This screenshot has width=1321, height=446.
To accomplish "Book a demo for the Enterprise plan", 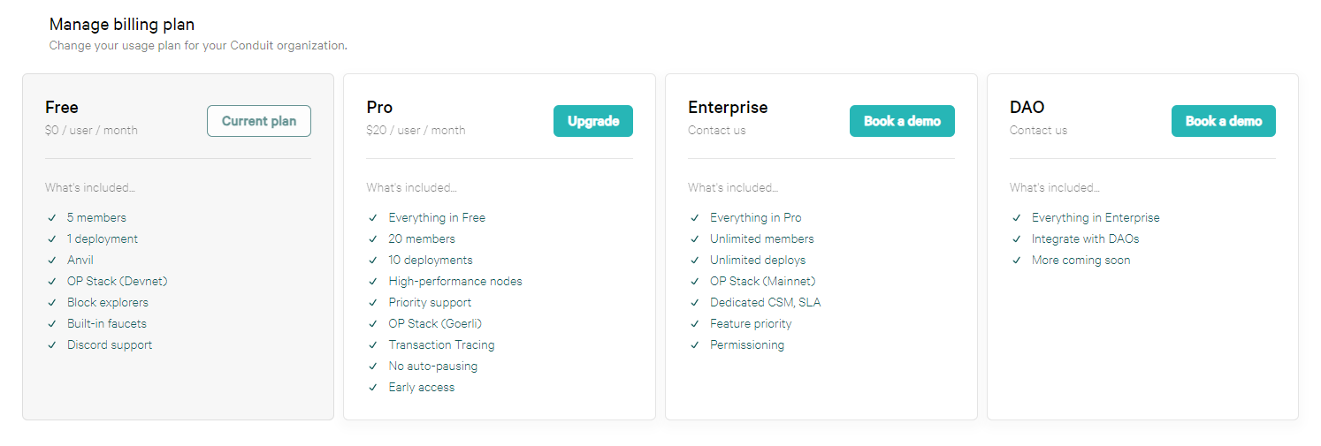I will (x=902, y=121).
